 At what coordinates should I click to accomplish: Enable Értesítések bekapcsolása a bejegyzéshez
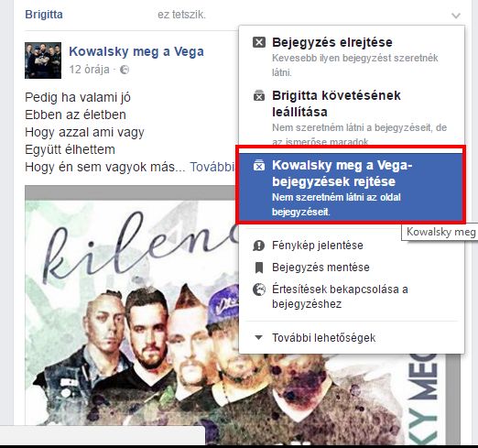pyautogui.click(x=352, y=297)
